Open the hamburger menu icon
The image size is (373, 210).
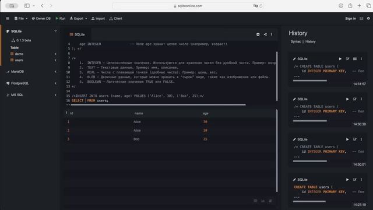(x=8, y=18)
